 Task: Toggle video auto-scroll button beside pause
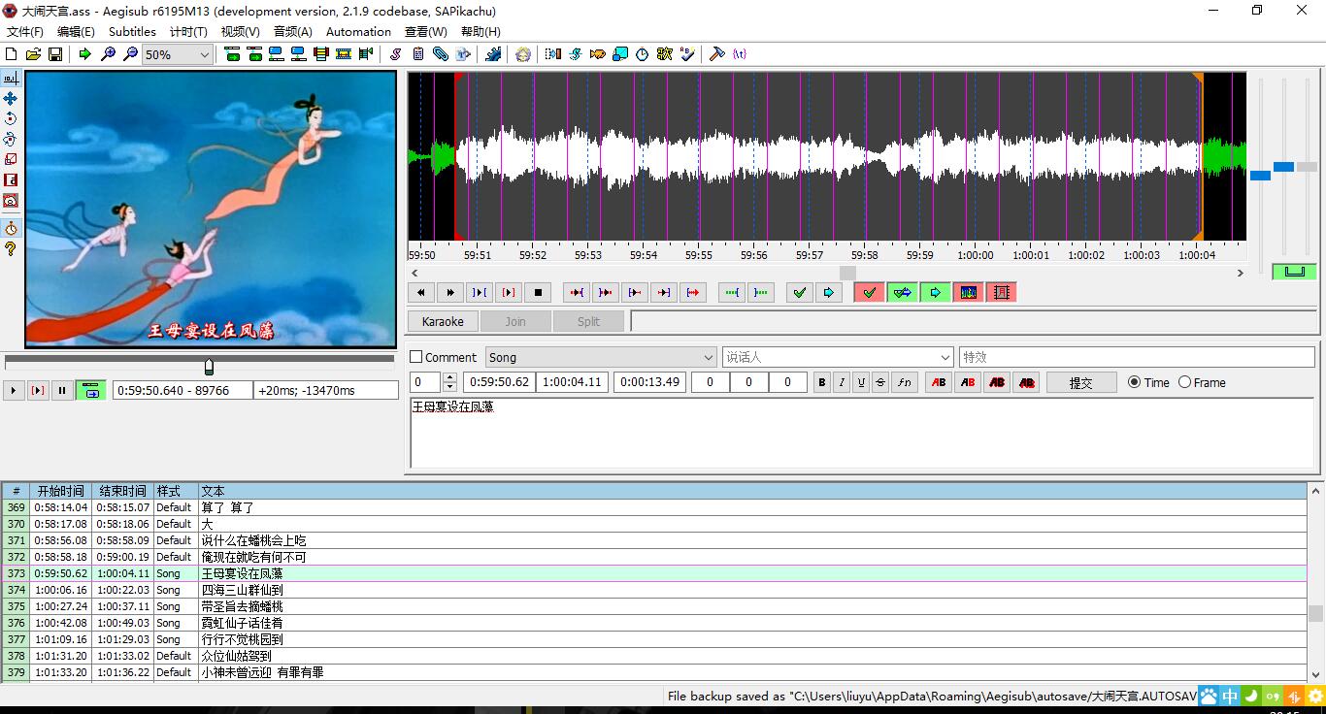click(90, 390)
